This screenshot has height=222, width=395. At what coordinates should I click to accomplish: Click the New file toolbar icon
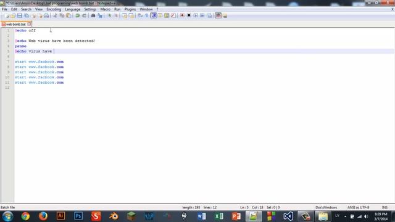[7, 15]
